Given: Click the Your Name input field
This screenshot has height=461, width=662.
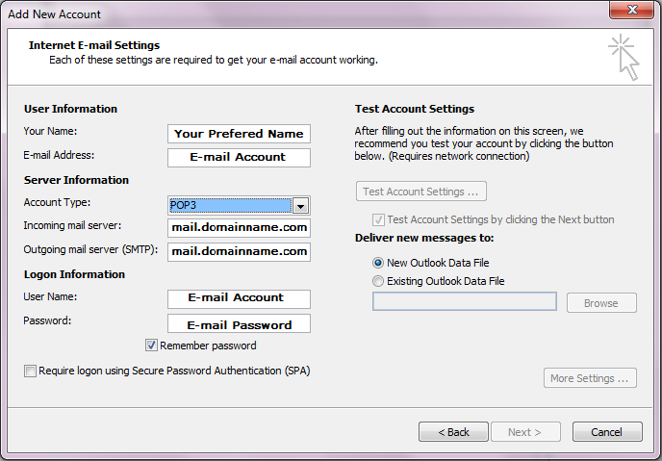Looking at the screenshot, I should pos(239,134).
